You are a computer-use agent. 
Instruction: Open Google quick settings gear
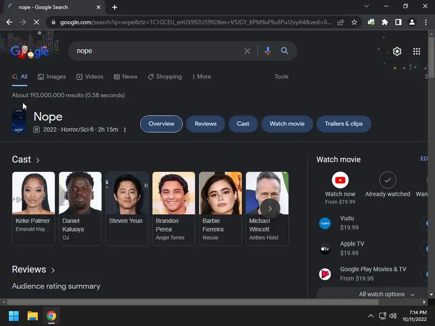point(397,51)
